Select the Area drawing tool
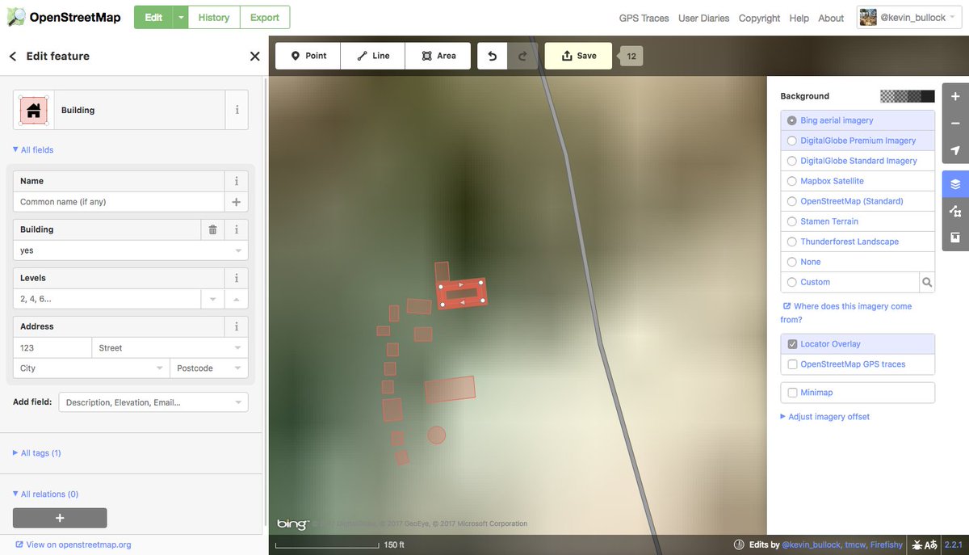The width and height of the screenshot is (969, 555). click(438, 56)
